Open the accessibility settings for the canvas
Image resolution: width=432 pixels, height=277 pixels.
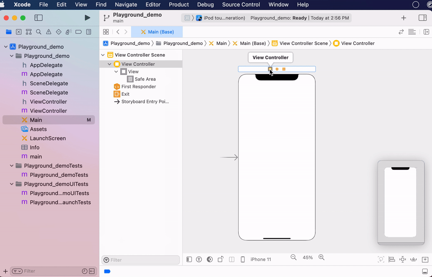coord(199,259)
